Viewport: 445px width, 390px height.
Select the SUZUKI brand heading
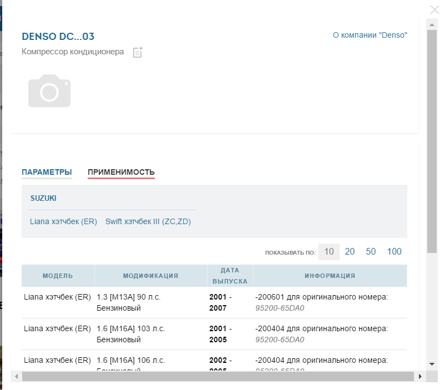click(43, 198)
